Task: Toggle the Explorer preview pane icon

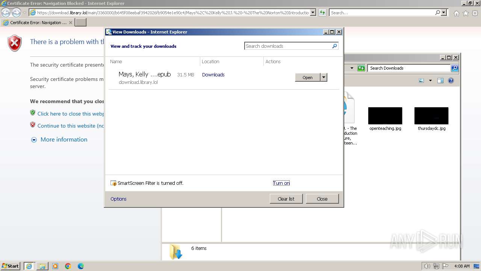Action: coord(440,81)
